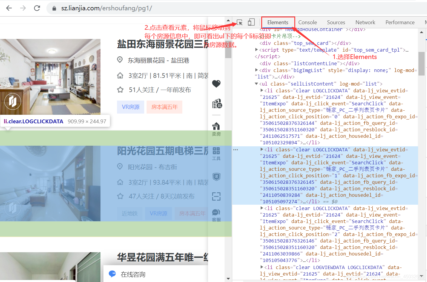Collapse the sellListContent ul node
This screenshot has width=427, height=282.
256,84
